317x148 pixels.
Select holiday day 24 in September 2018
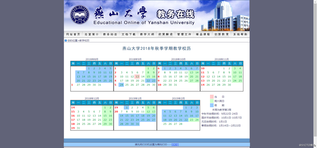pyautogui.click(x=121, y=85)
